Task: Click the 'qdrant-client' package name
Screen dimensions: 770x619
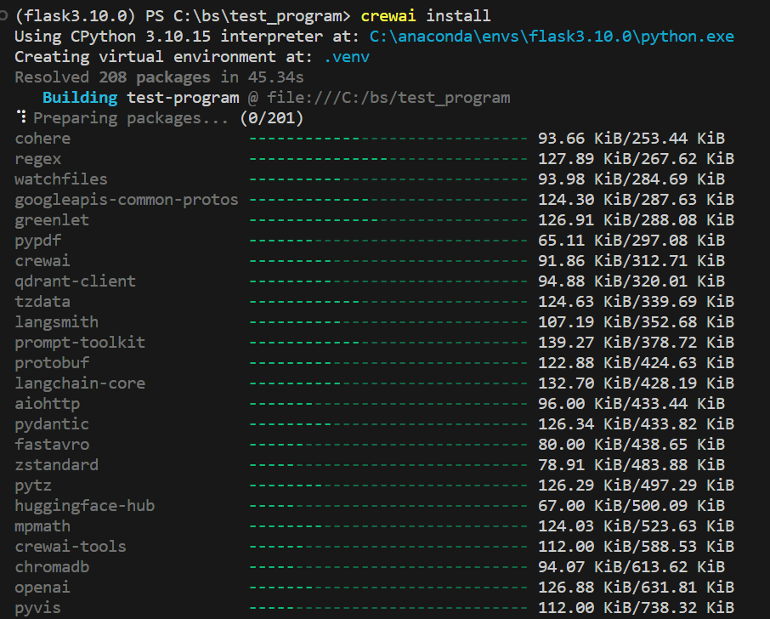Action: tap(75, 281)
